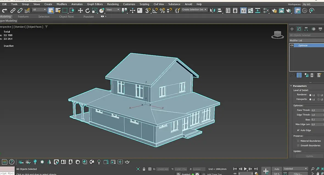Screen dimensions: 324x175
Task: Click the Mirror tool icon
Action: (x=212, y=10)
